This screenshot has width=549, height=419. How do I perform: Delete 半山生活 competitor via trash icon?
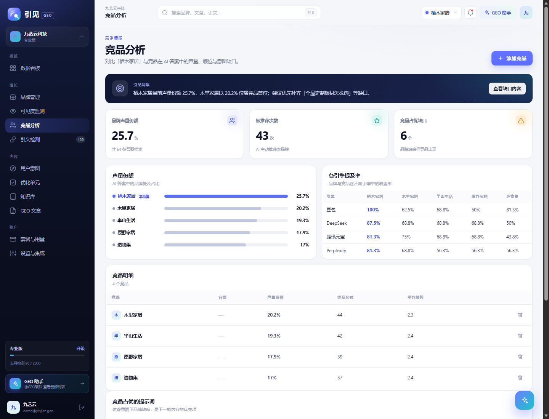[x=520, y=336]
